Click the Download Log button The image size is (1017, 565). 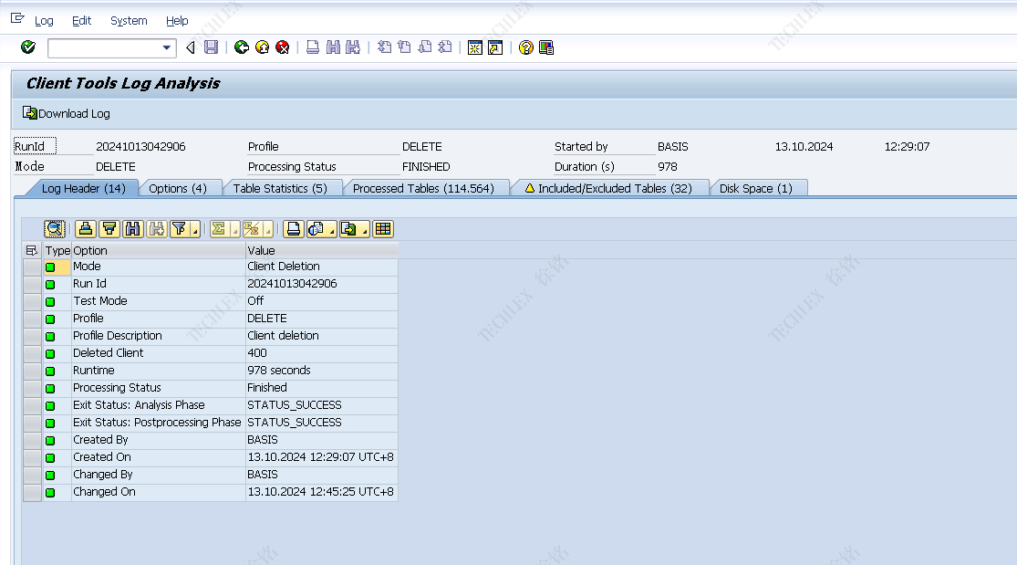point(67,113)
